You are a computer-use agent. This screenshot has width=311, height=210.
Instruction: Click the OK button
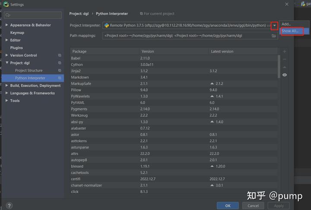point(228,206)
